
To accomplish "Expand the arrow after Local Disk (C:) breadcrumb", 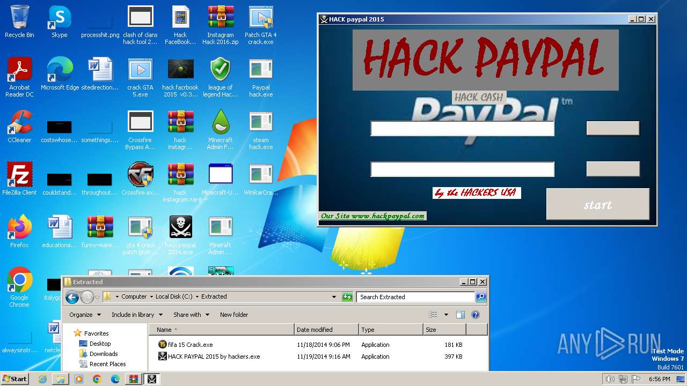I will [x=197, y=296].
